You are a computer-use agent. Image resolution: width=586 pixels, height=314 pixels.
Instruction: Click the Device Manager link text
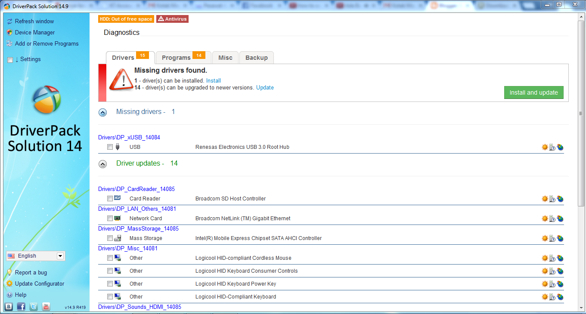click(x=35, y=33)
